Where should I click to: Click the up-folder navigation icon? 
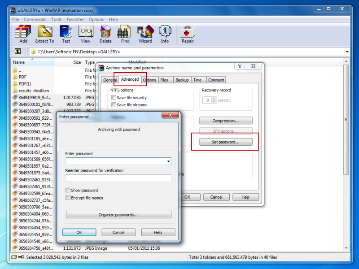coord(17,52)
